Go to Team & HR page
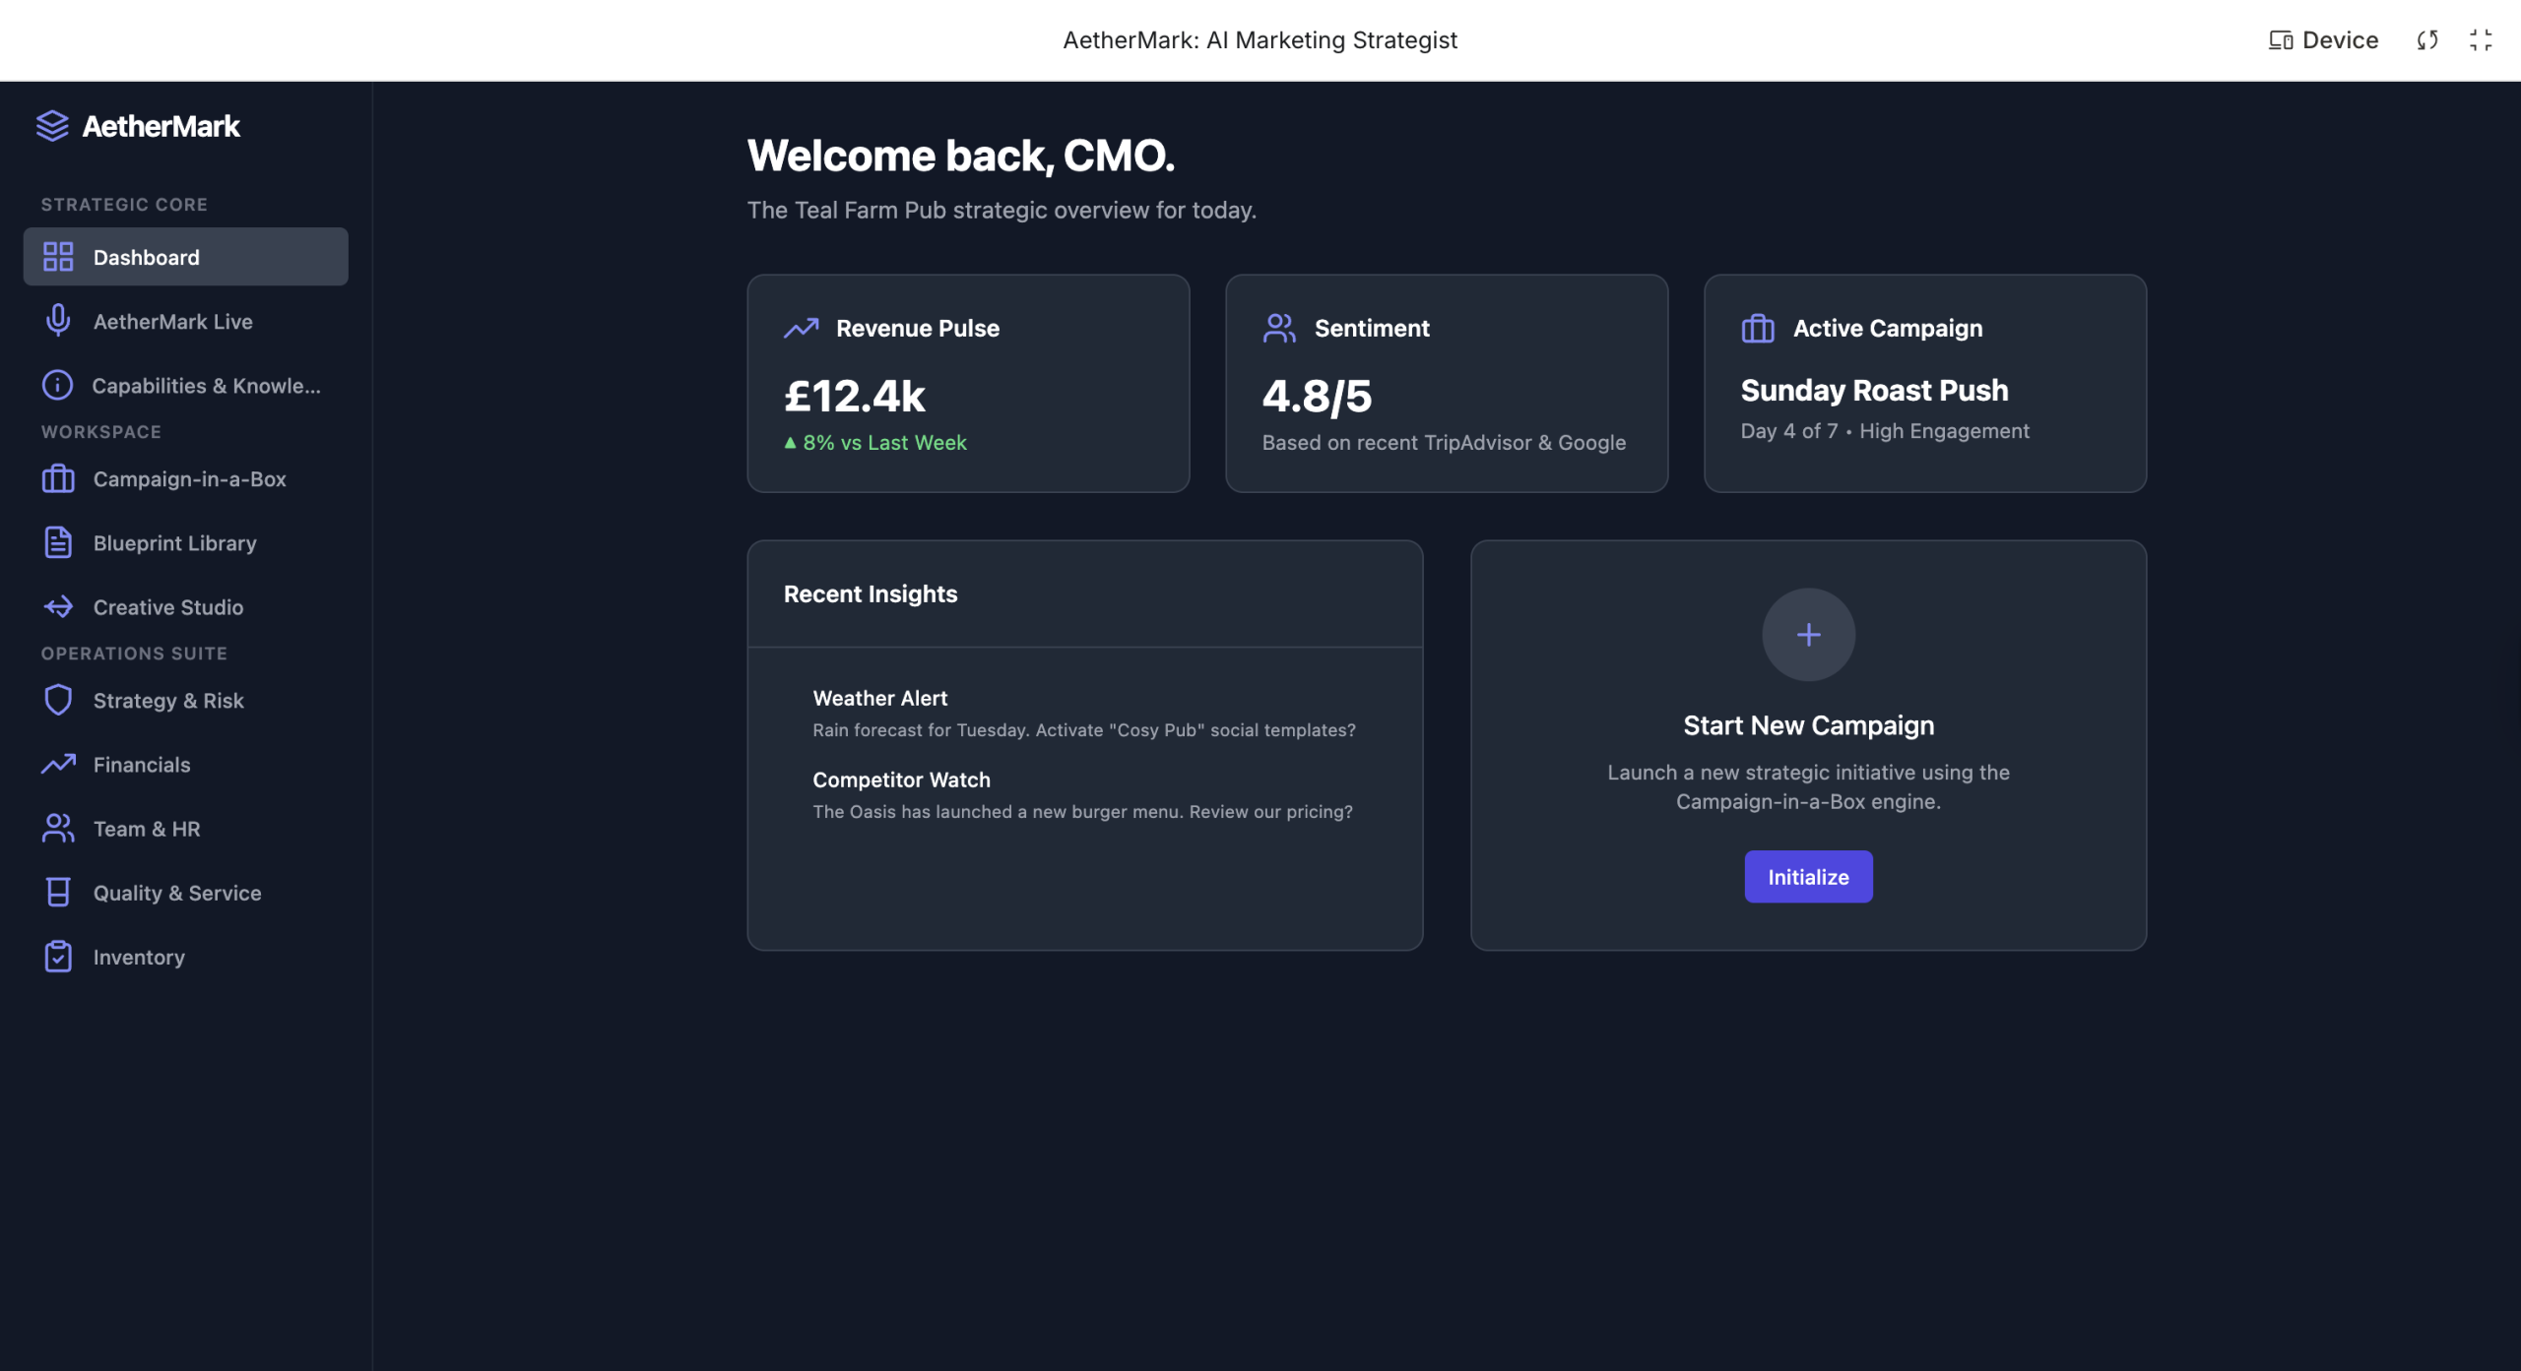The image size is (2521, 1371). pyautogui.click(x=147, y=829)
